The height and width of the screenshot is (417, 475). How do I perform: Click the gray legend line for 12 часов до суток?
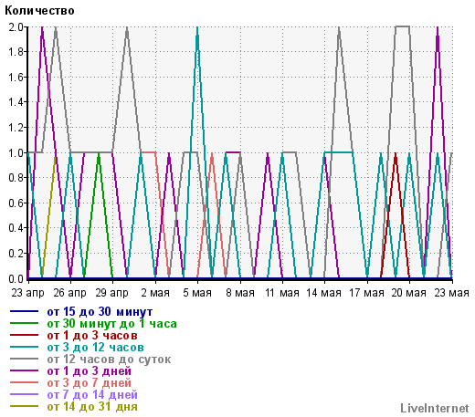[24, 359]
